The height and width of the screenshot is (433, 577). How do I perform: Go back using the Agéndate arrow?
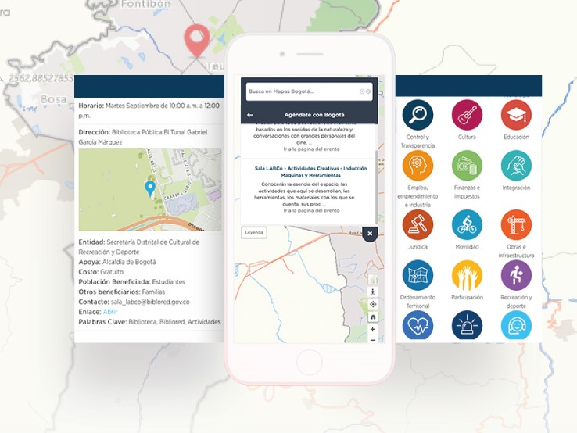[250, 115]
